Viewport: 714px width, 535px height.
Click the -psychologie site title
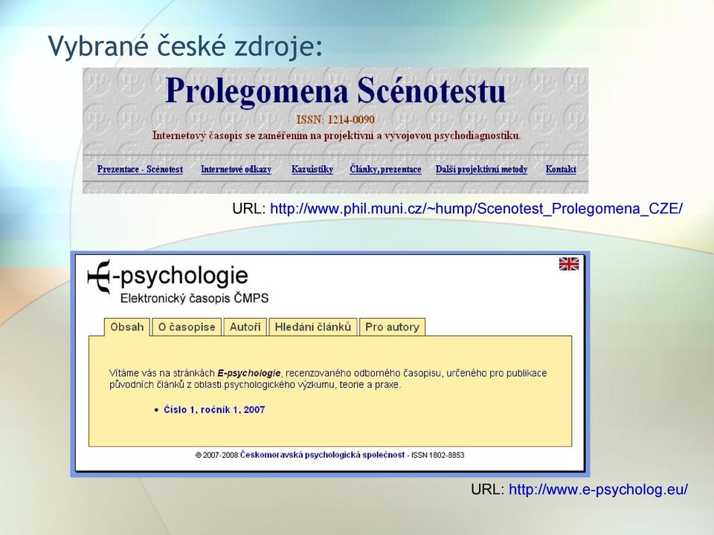[x=180, y=276]
